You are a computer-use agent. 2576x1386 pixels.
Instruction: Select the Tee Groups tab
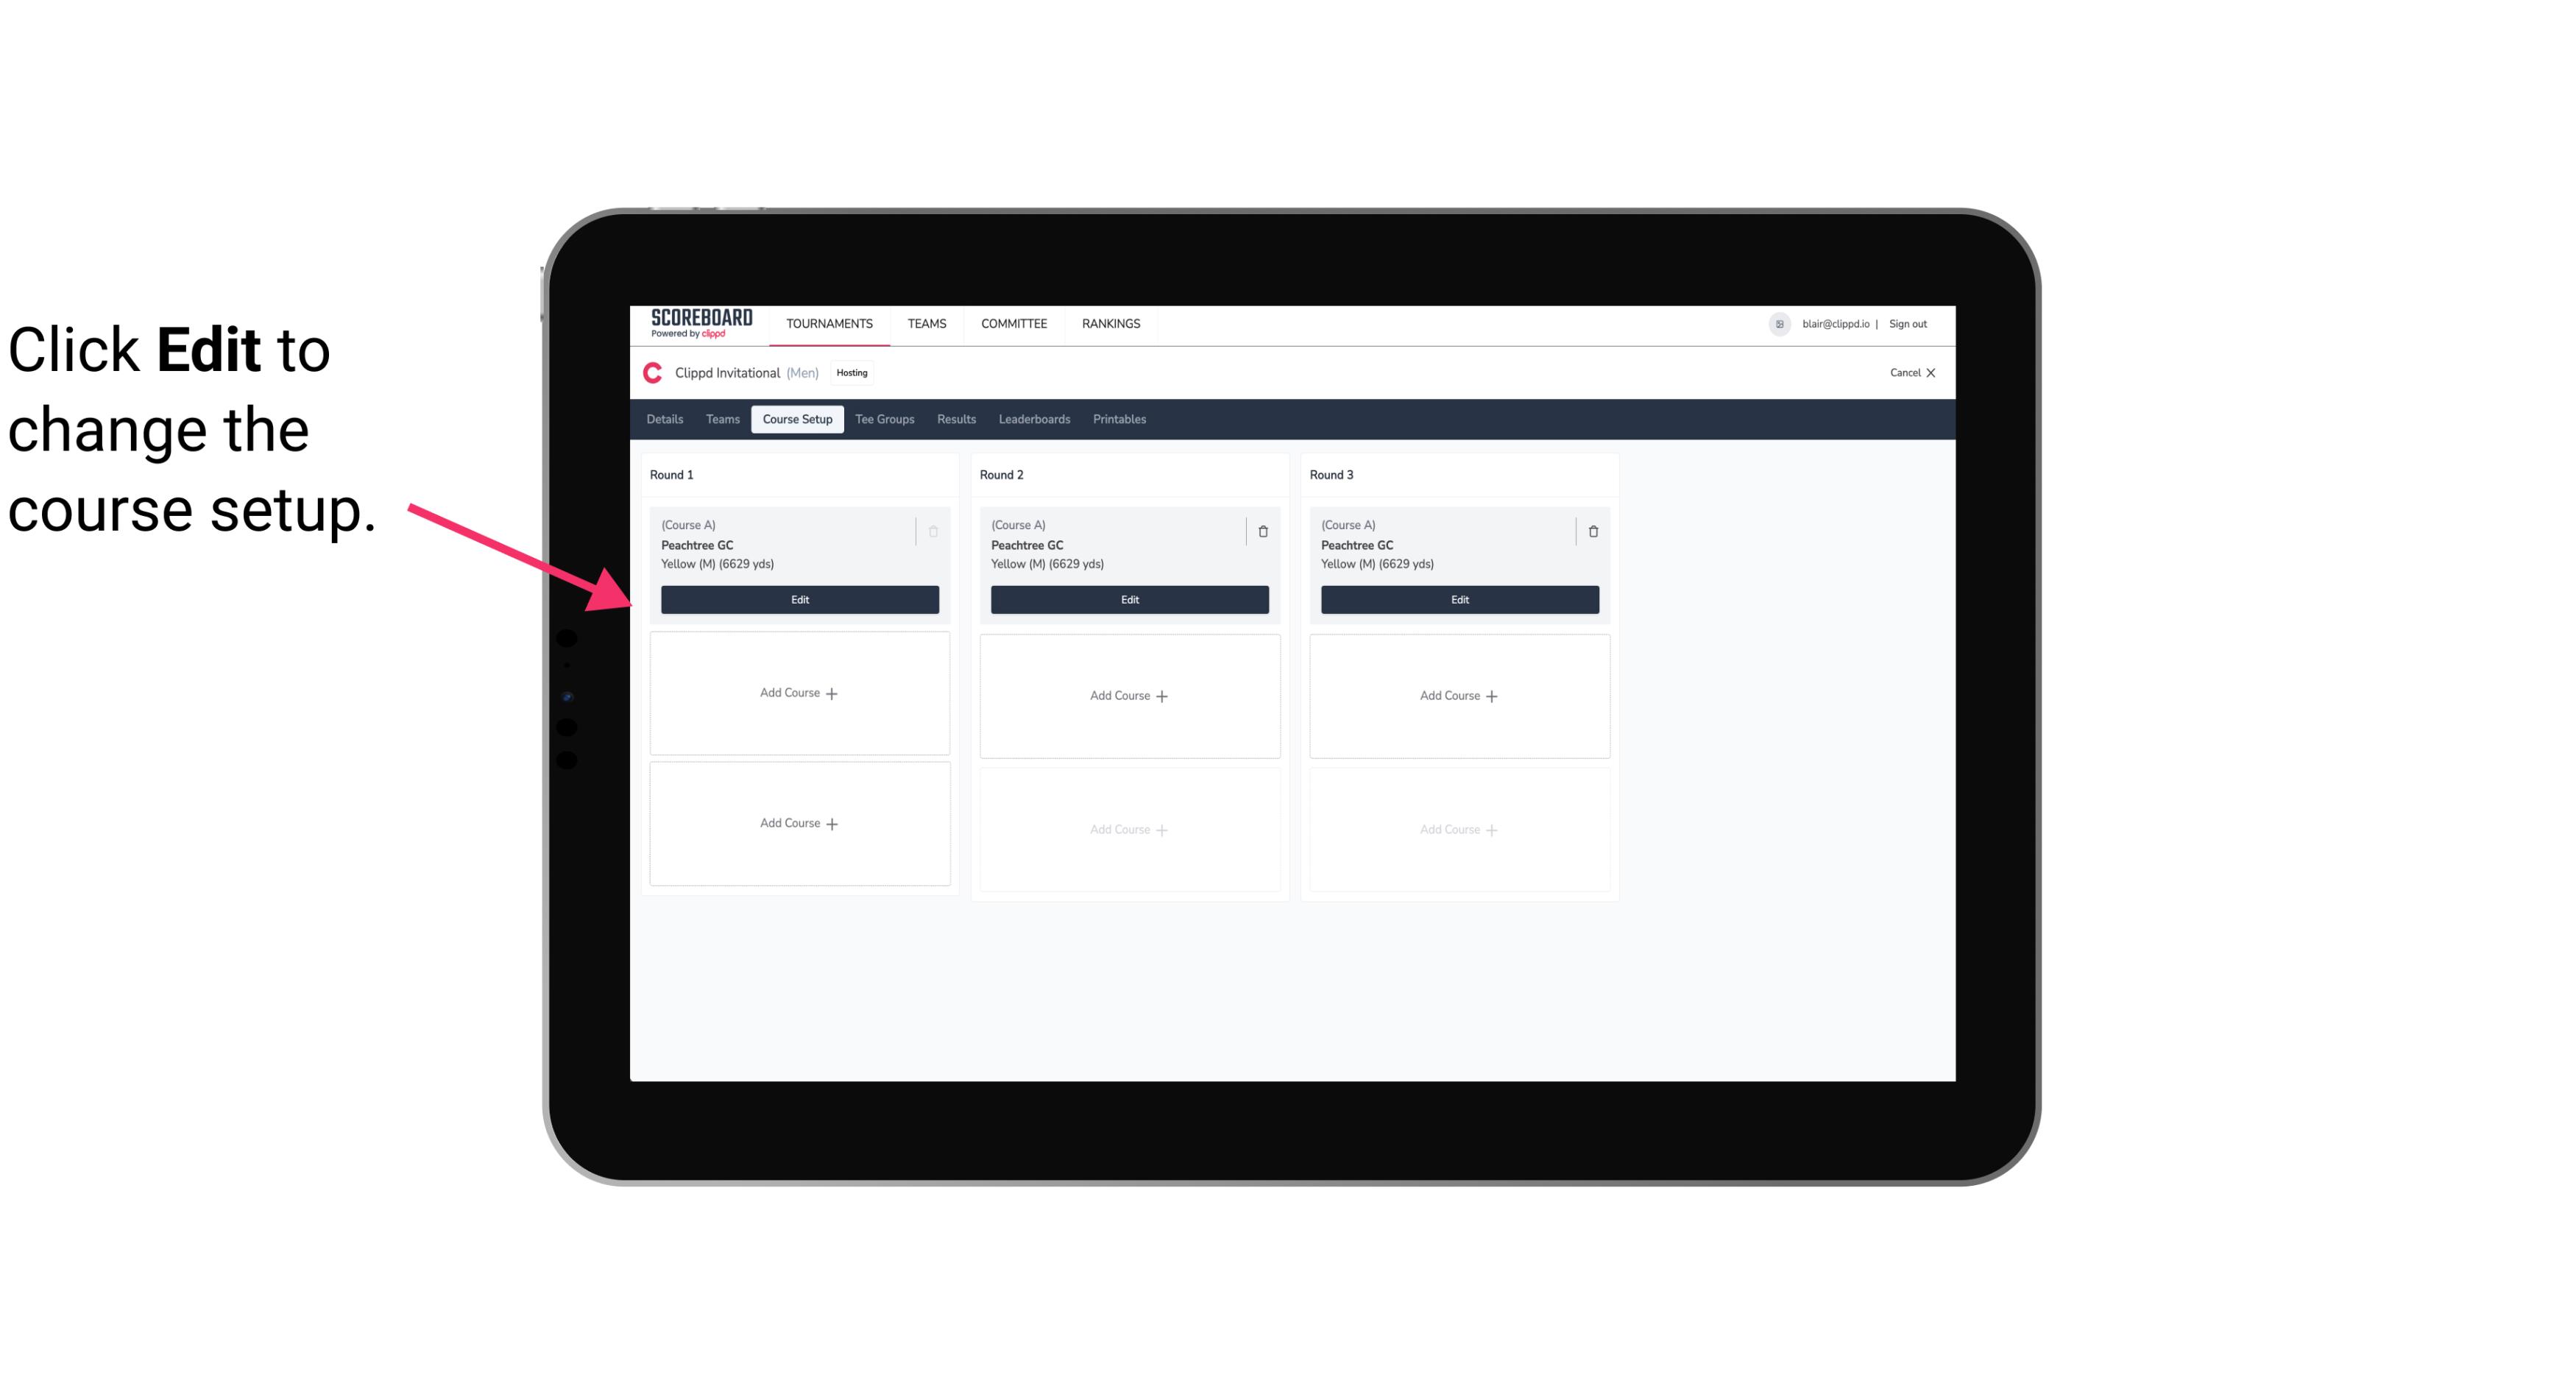pyautogui.click(x=884, y=420)
